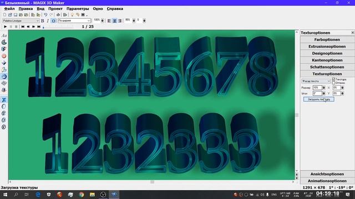The width and height of the screenshot is (355, 199).
Task: Click the texture X offset stepper
Action: tap(342, 87)
